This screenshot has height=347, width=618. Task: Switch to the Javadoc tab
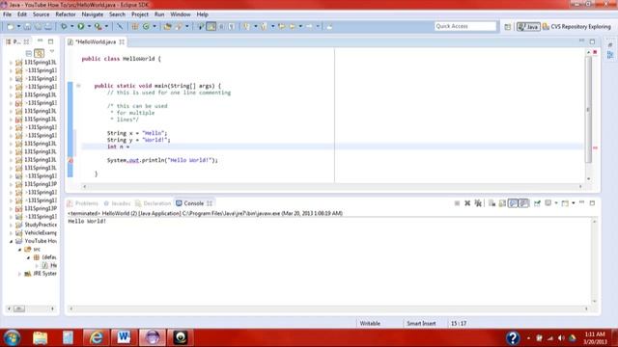point(117,203)
